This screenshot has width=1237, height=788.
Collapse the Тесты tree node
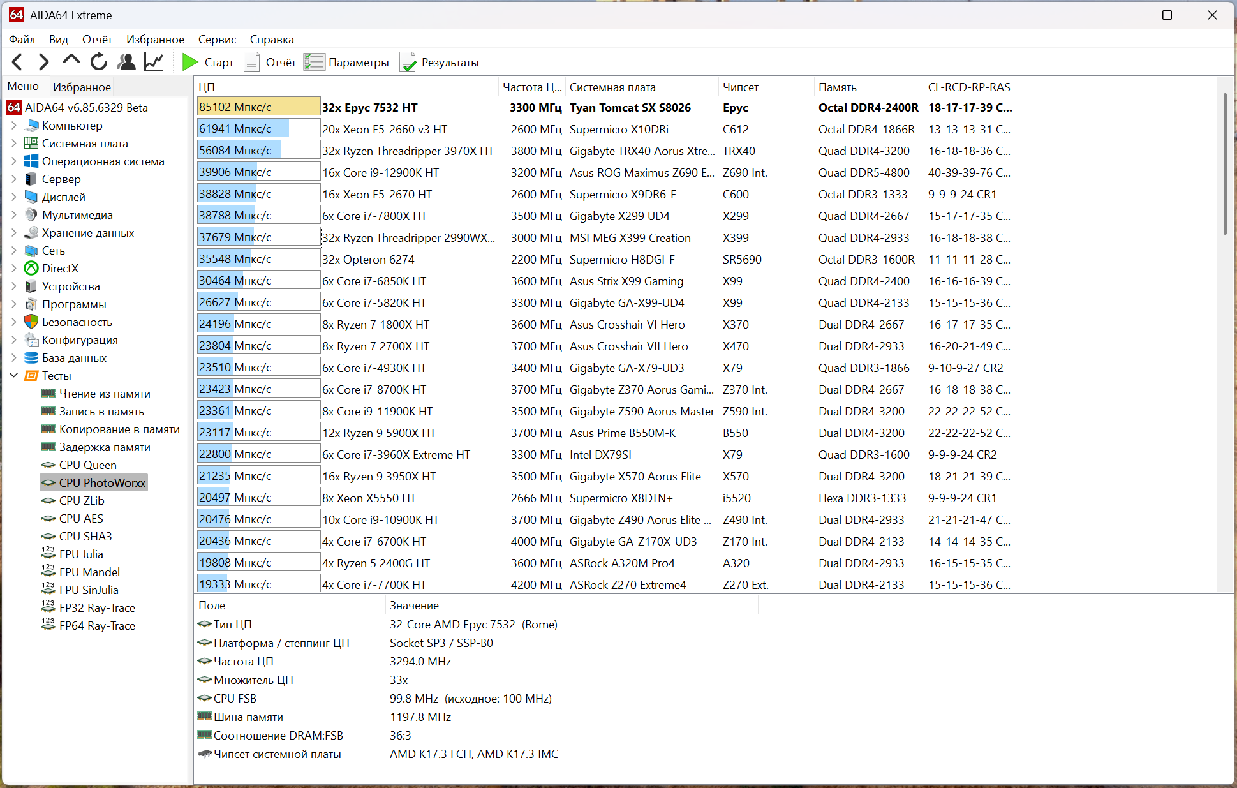pos(14,376)
